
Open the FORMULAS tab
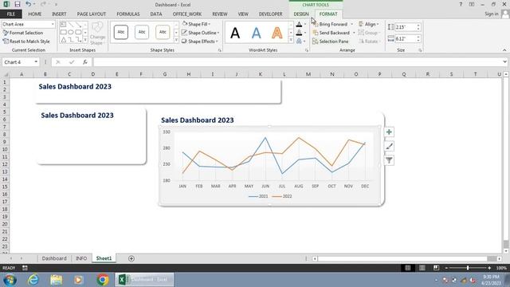click(127, 14)
